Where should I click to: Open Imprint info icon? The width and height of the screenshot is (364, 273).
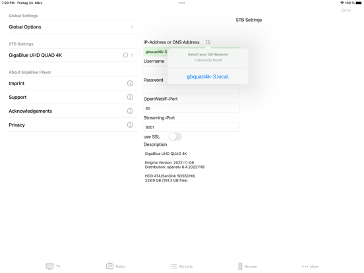130,83
